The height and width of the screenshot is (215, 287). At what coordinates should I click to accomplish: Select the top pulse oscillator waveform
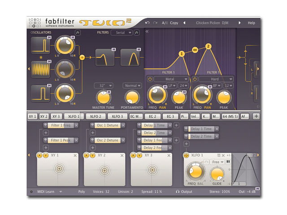40,45
